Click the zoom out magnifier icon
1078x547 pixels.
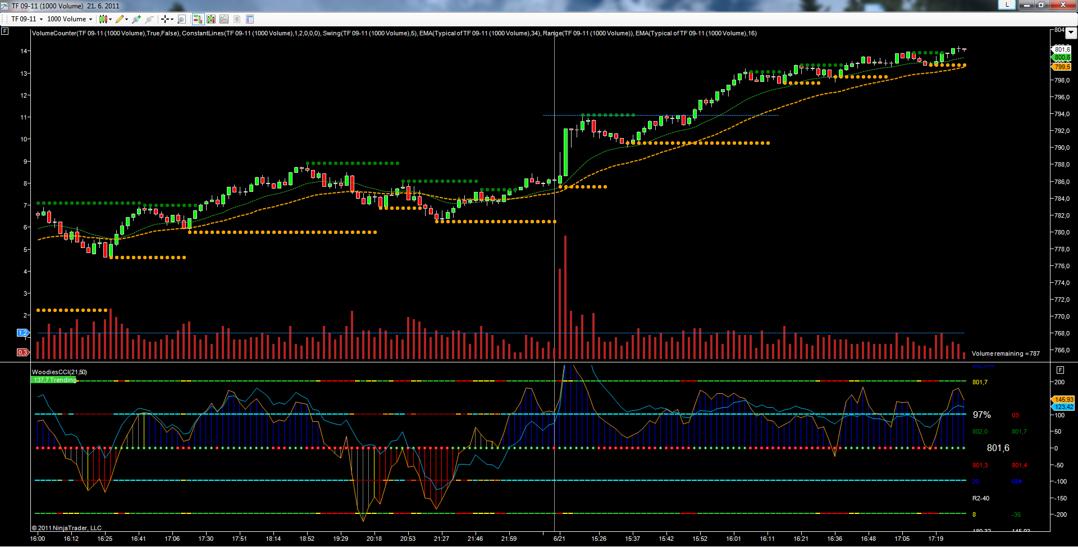pos(149,19)
